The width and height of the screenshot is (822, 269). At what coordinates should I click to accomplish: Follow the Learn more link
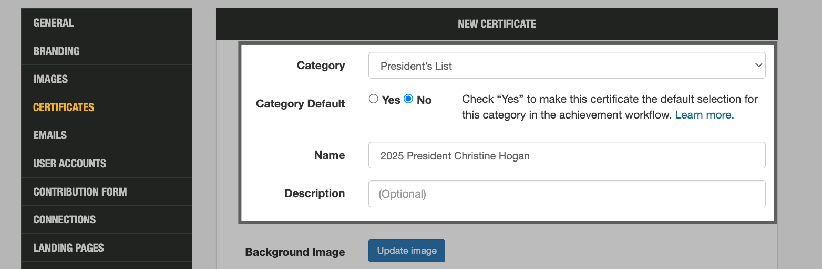pos(704,115)
